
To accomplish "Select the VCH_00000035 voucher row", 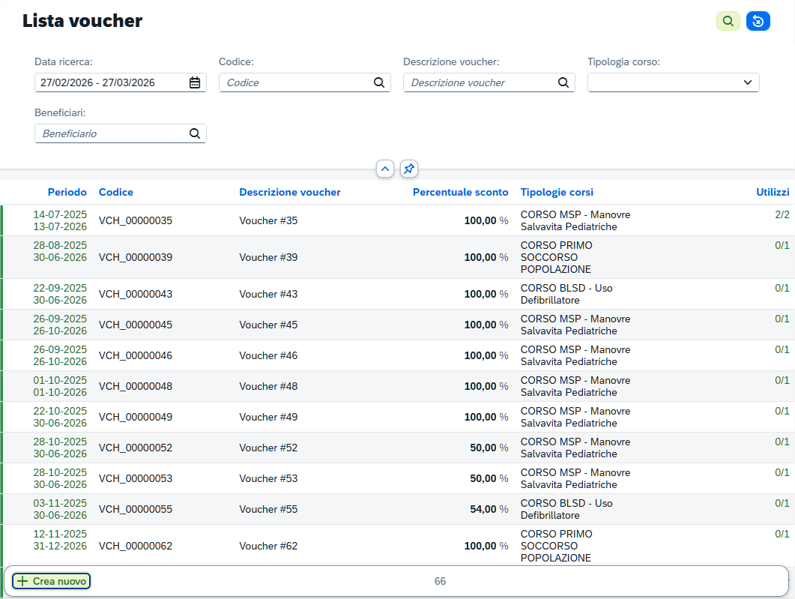I will coord(397,220).
